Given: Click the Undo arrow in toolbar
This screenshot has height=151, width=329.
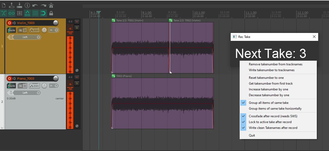Looking at the screenshot, I should 35,5.
